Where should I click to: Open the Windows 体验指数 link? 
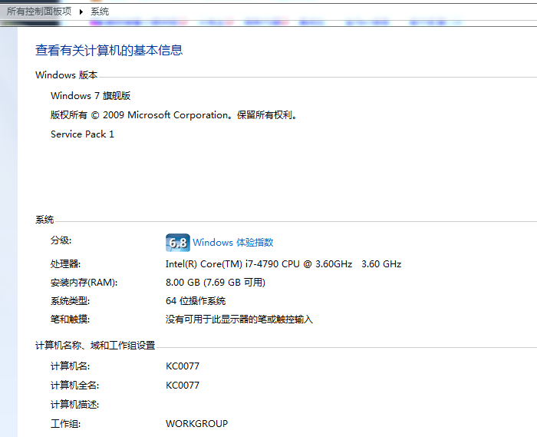[x=232, y=243]
